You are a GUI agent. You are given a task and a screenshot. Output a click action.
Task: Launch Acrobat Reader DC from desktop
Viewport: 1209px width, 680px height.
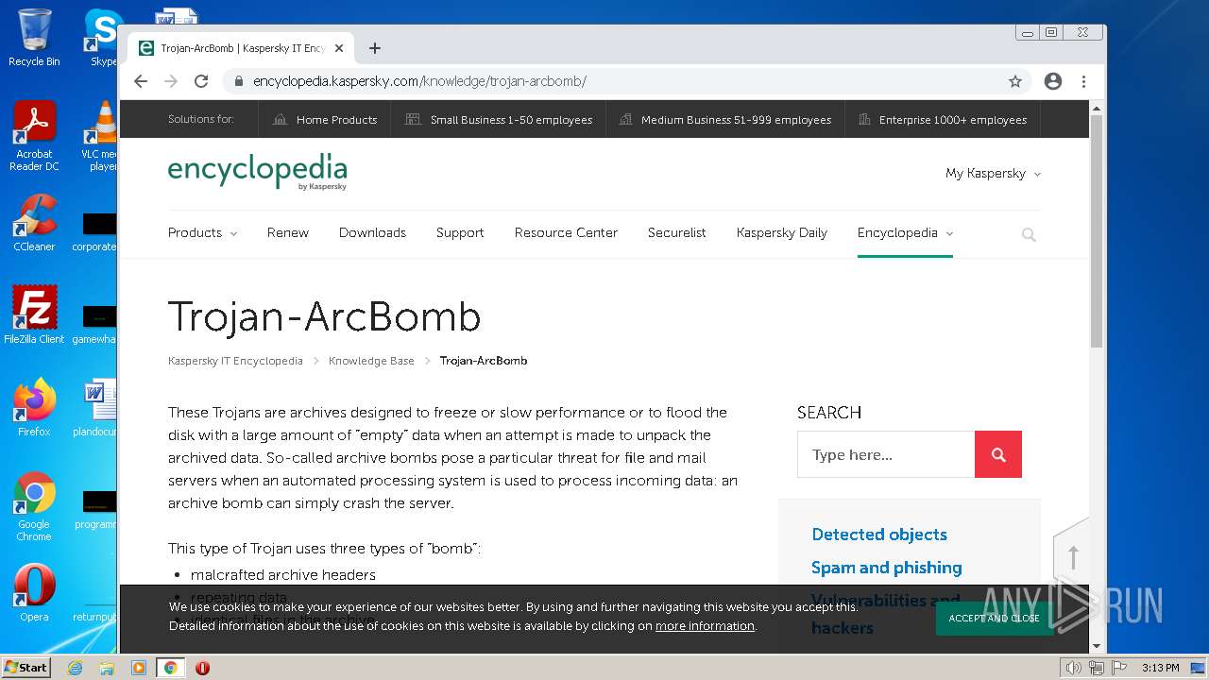click(x=34, y=136)
